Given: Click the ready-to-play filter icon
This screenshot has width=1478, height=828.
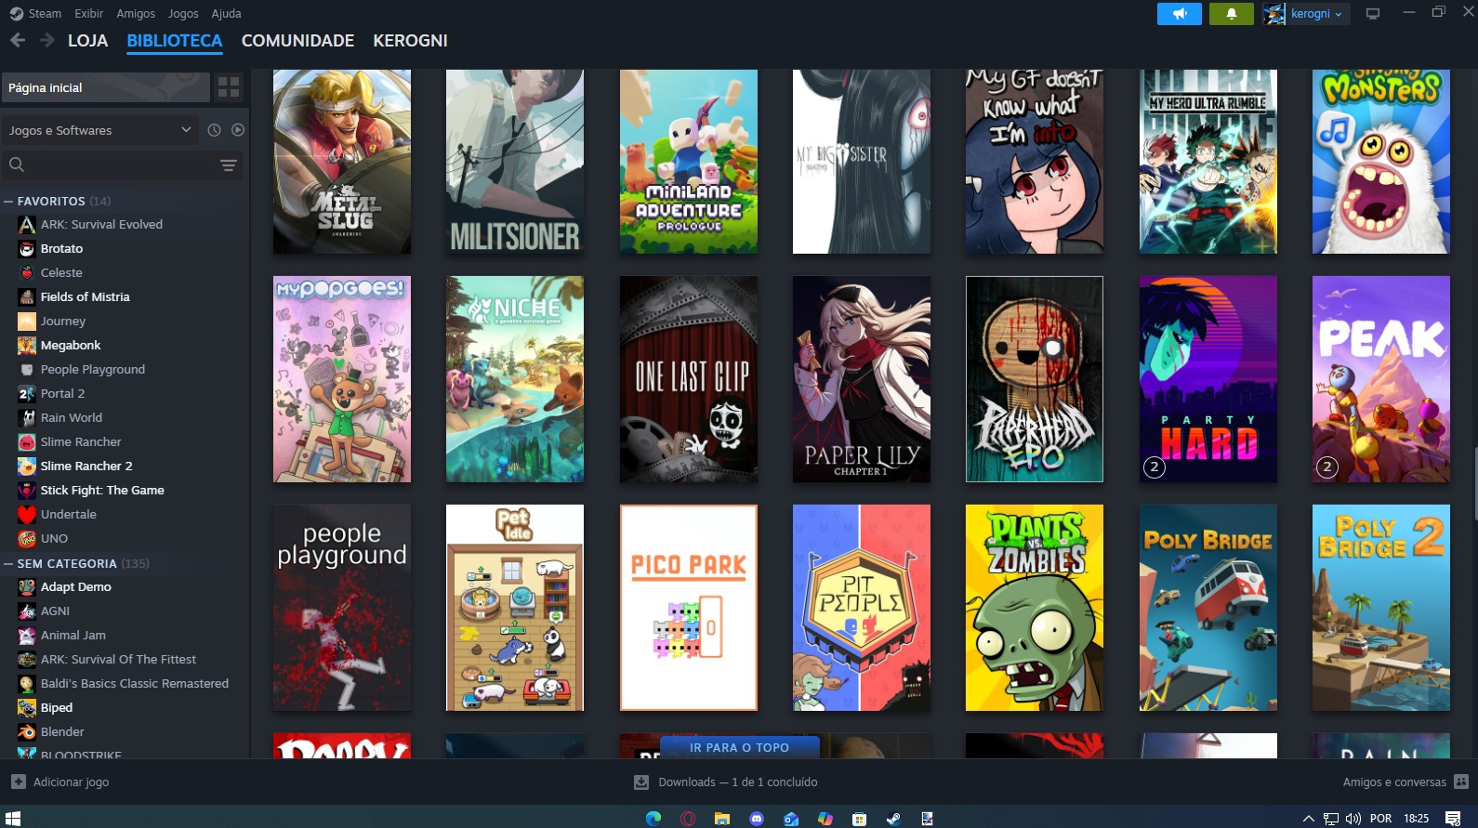Looking at the screenshot, I should point(238,130).
